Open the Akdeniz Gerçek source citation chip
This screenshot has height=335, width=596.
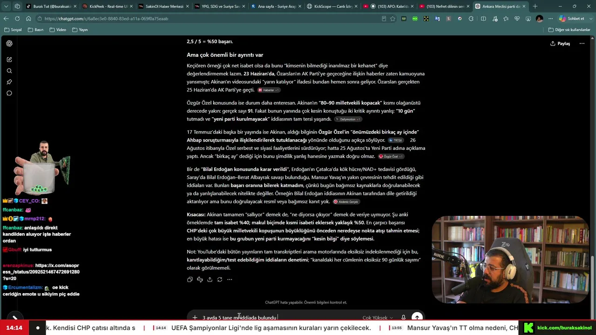point(346,202)
